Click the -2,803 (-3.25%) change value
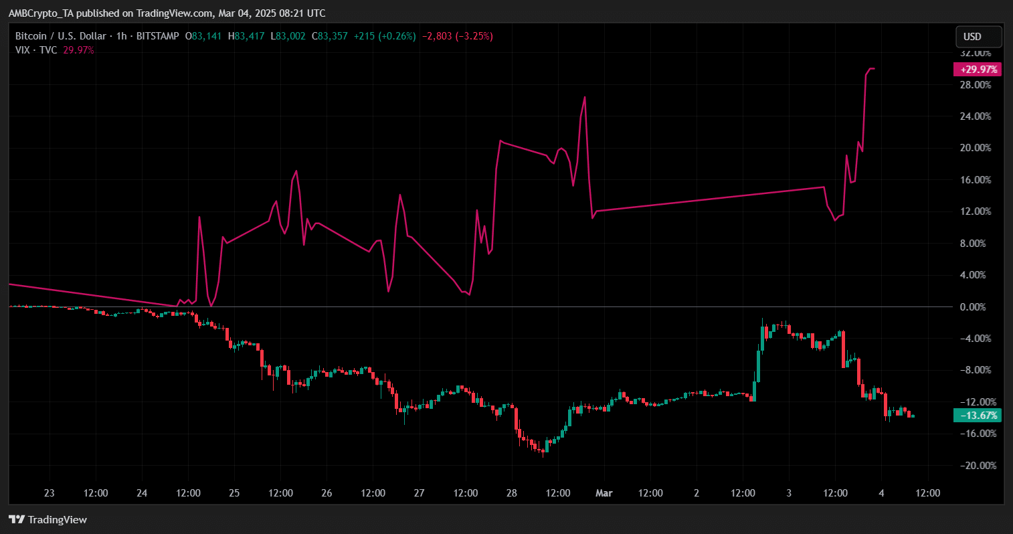The height and width of the screenshot is (534, 1013). (x=457, y=36)
